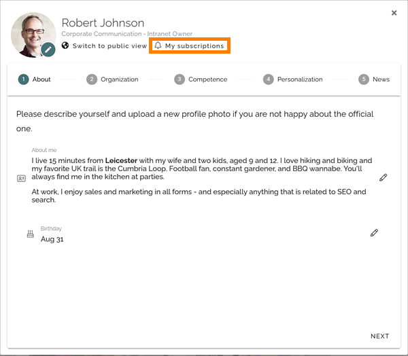Click the bell icon for subscriptions
This screenshot has width=408, height=356.
[158, 46]
